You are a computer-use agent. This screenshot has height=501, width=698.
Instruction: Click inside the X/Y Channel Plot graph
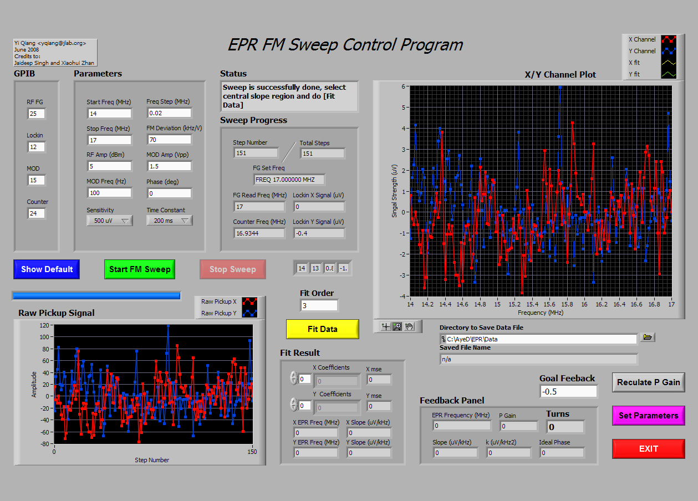[x=541, y=191]
